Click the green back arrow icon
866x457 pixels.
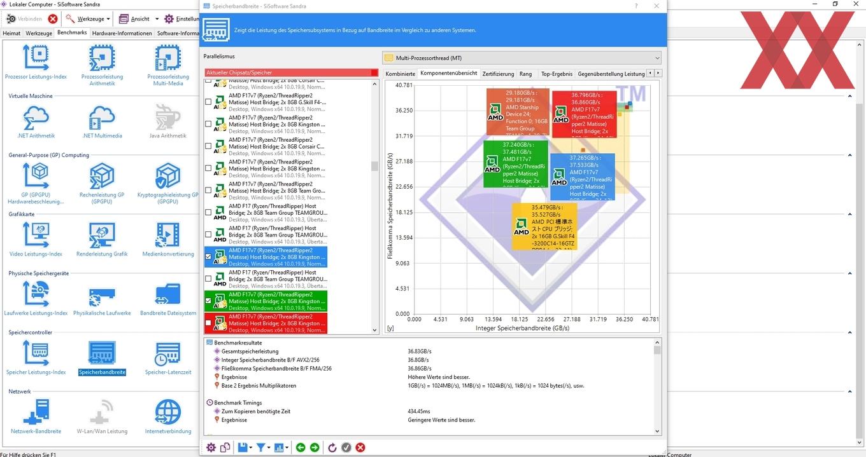pos(301,447)
